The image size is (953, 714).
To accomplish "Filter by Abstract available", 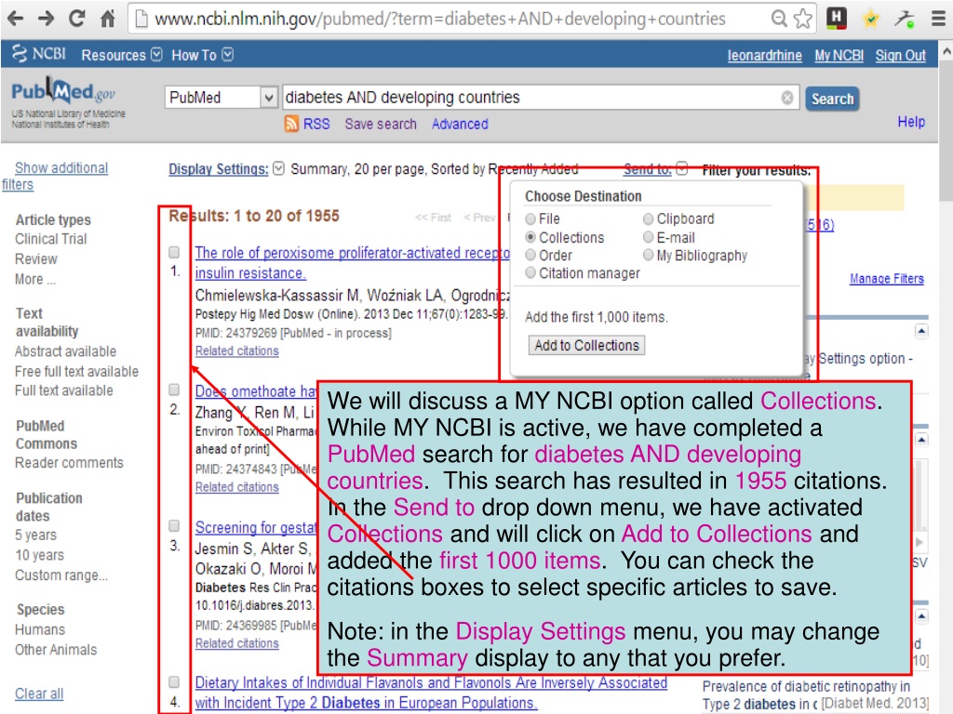I will pos(65,351).
